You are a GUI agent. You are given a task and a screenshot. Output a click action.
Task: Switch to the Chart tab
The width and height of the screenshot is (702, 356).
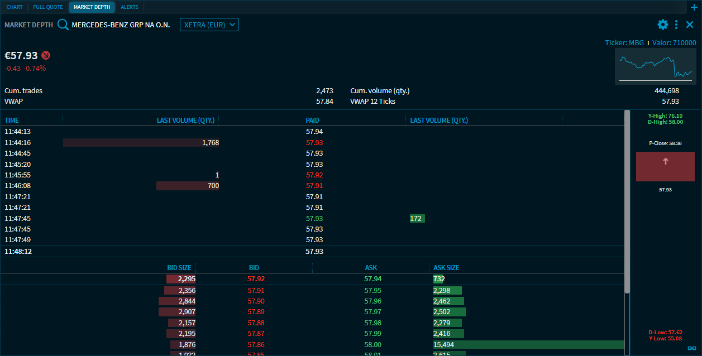(x=15, y=7)
